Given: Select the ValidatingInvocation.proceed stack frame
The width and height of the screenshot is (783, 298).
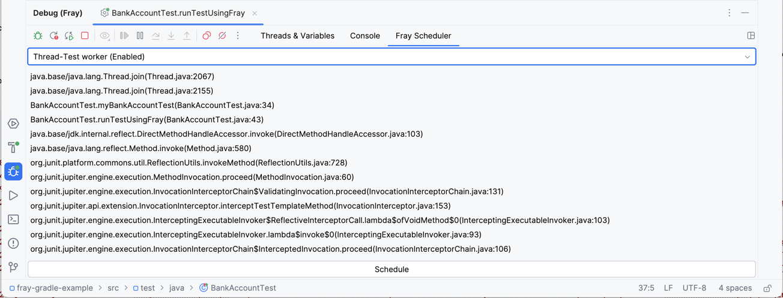Looking at the screenshot, I should coord(267,191).
